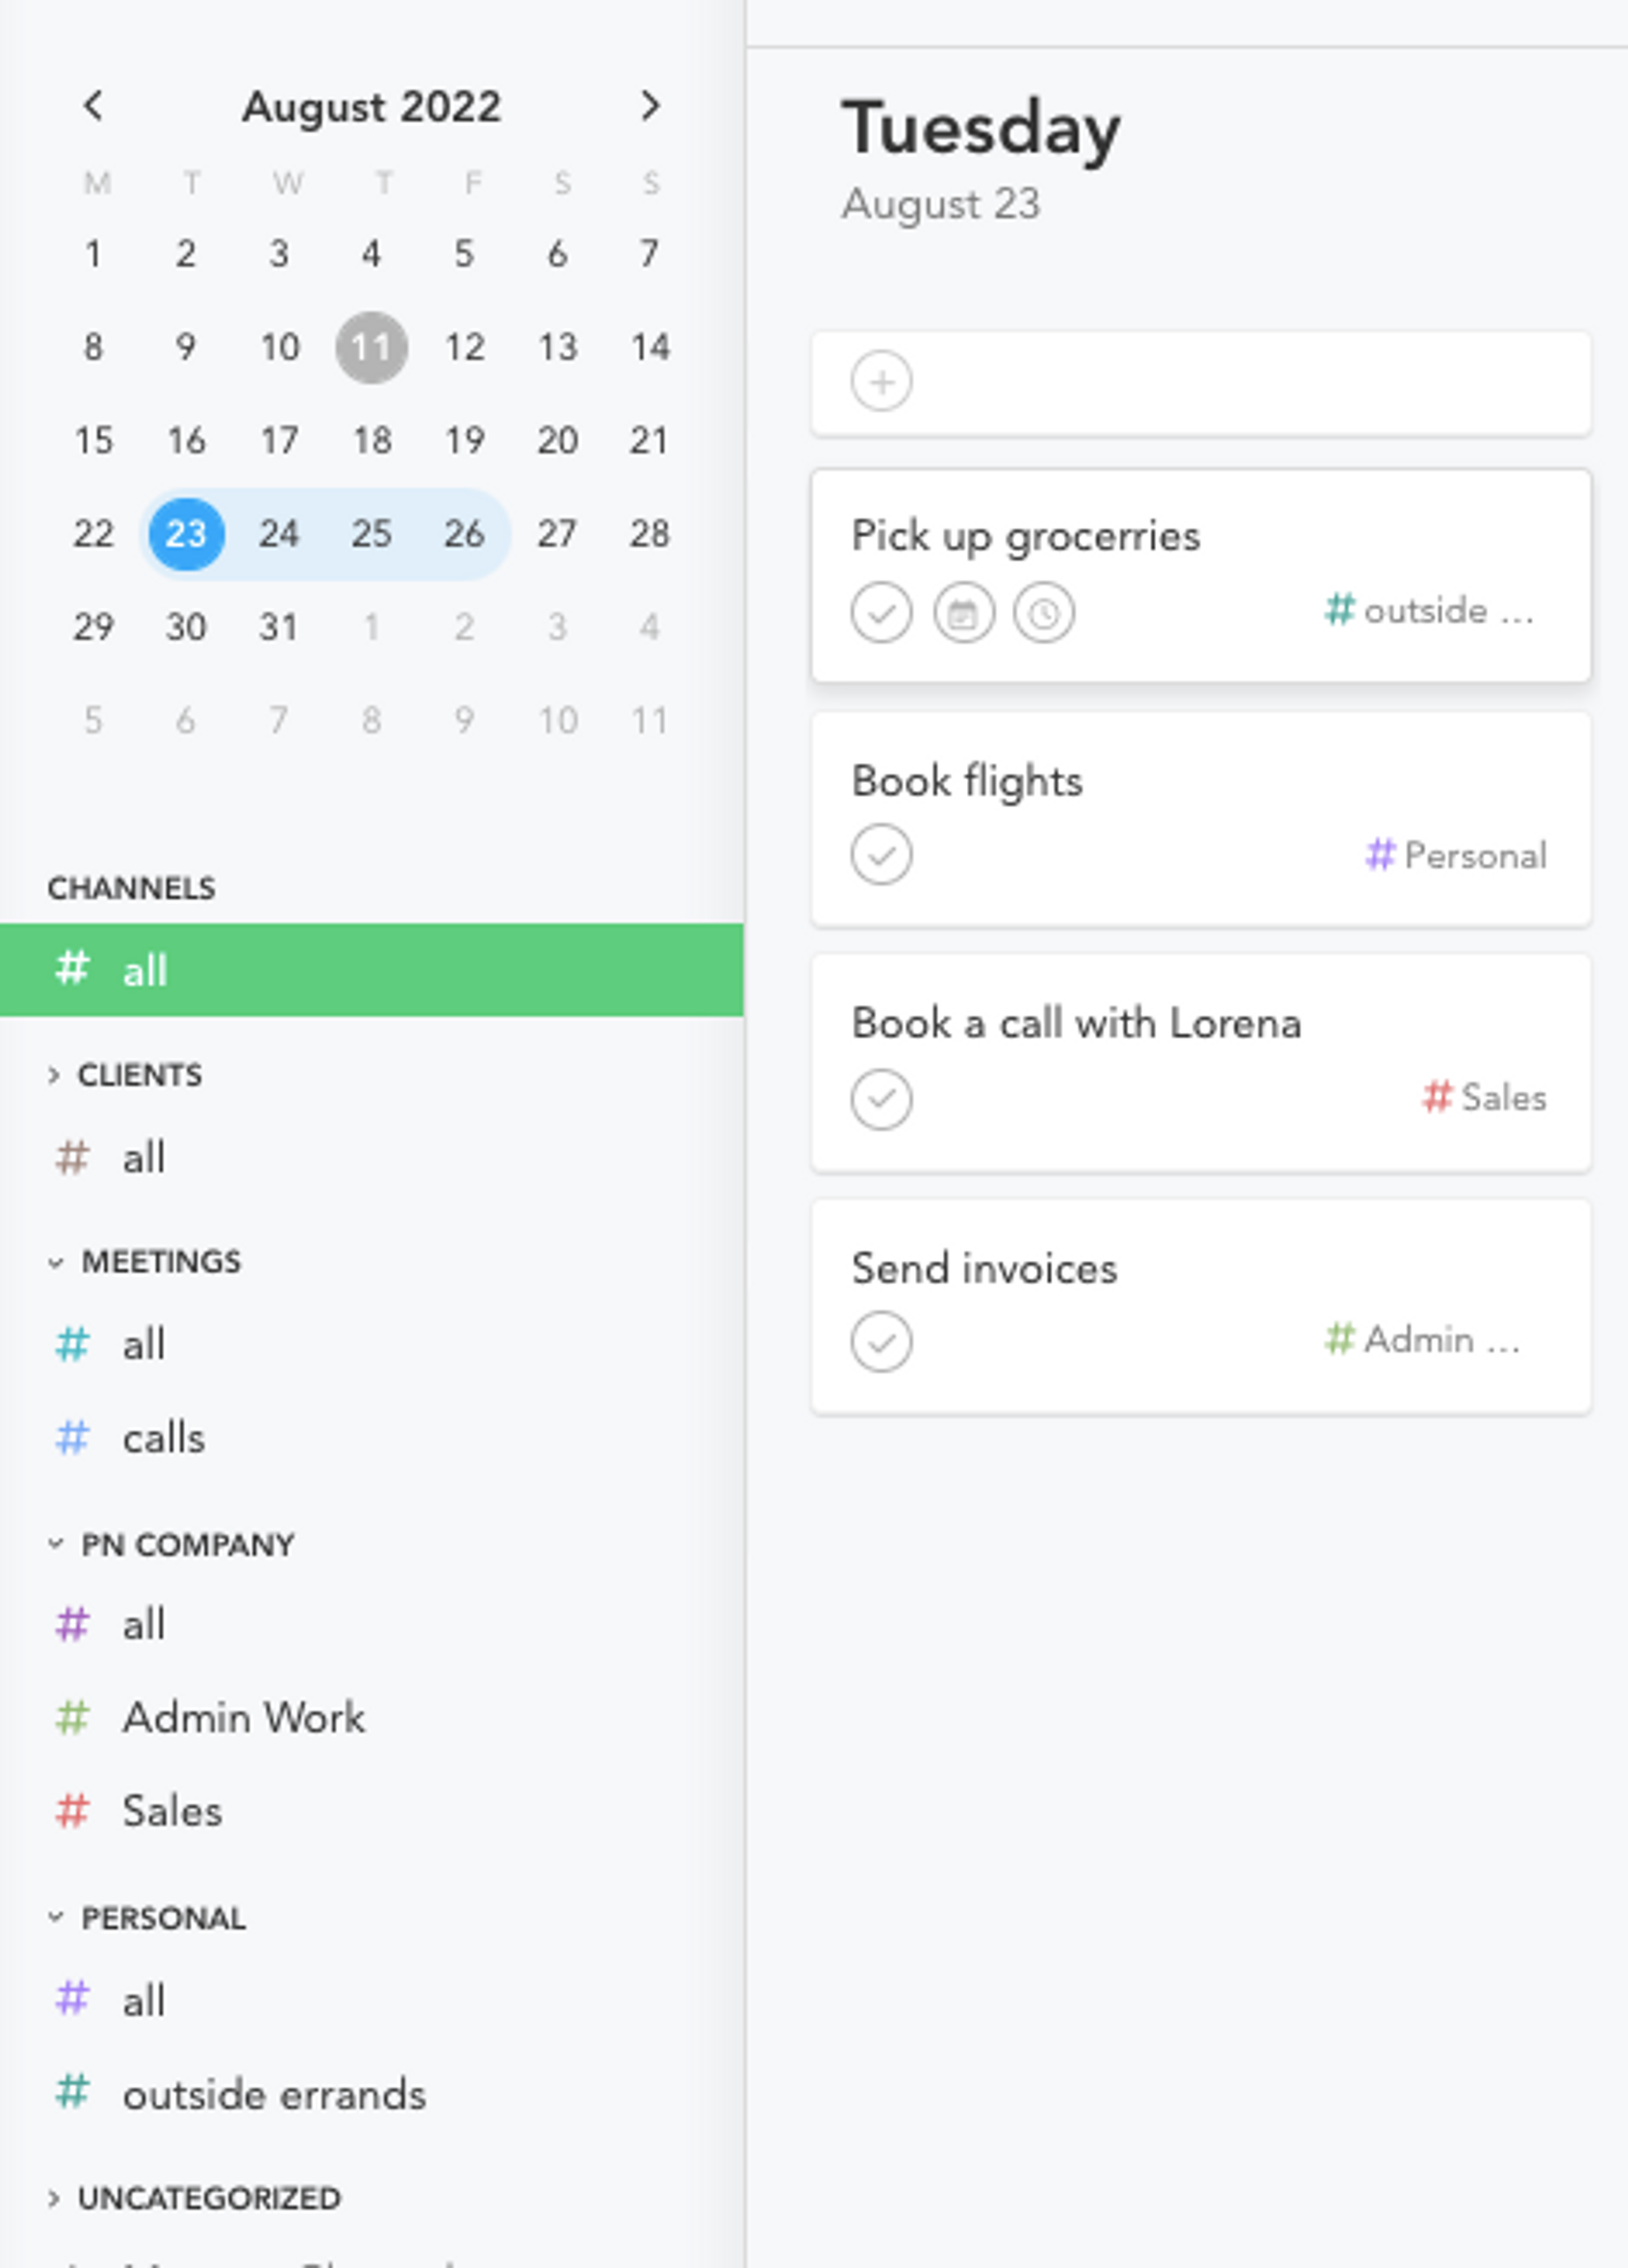The width and height of the screenshot is (1628, 2268).
Task: Mark Send invoices task as complete
Action: [x=881, y=1341]
